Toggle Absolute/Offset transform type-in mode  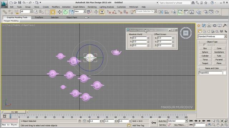(x=84, y=121)
